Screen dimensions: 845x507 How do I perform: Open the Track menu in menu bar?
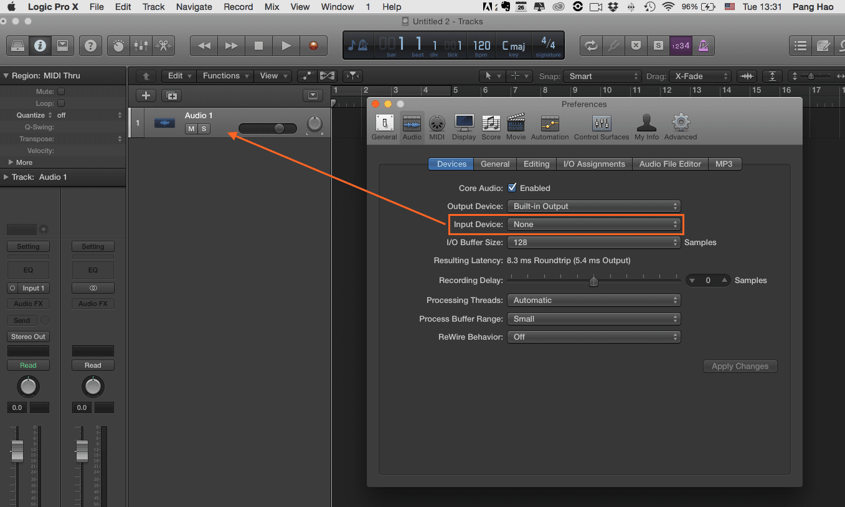pyautogui.click(x=153, y=7)
